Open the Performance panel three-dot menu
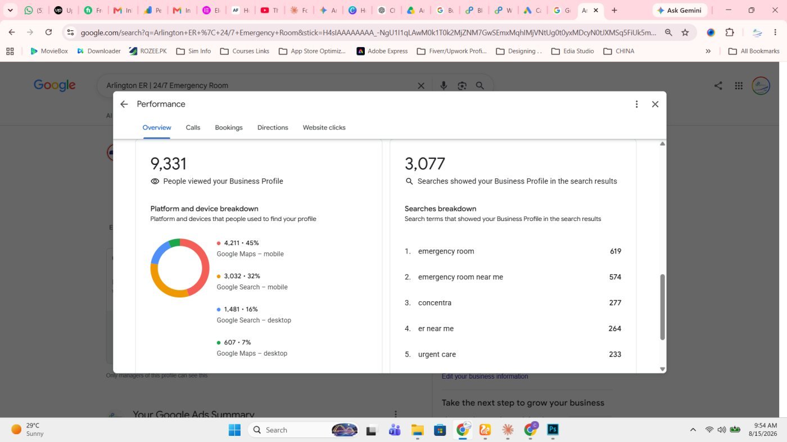 636,104
